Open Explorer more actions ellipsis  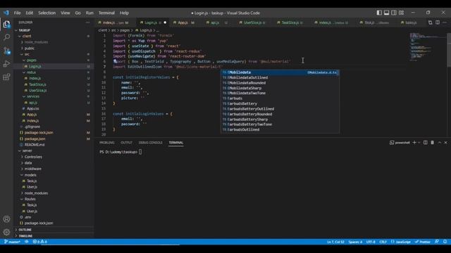click(x=87, y=22)
